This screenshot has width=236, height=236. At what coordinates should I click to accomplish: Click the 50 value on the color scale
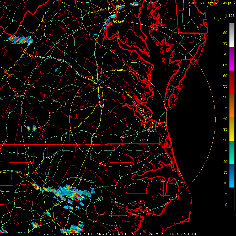click(225, 97)
